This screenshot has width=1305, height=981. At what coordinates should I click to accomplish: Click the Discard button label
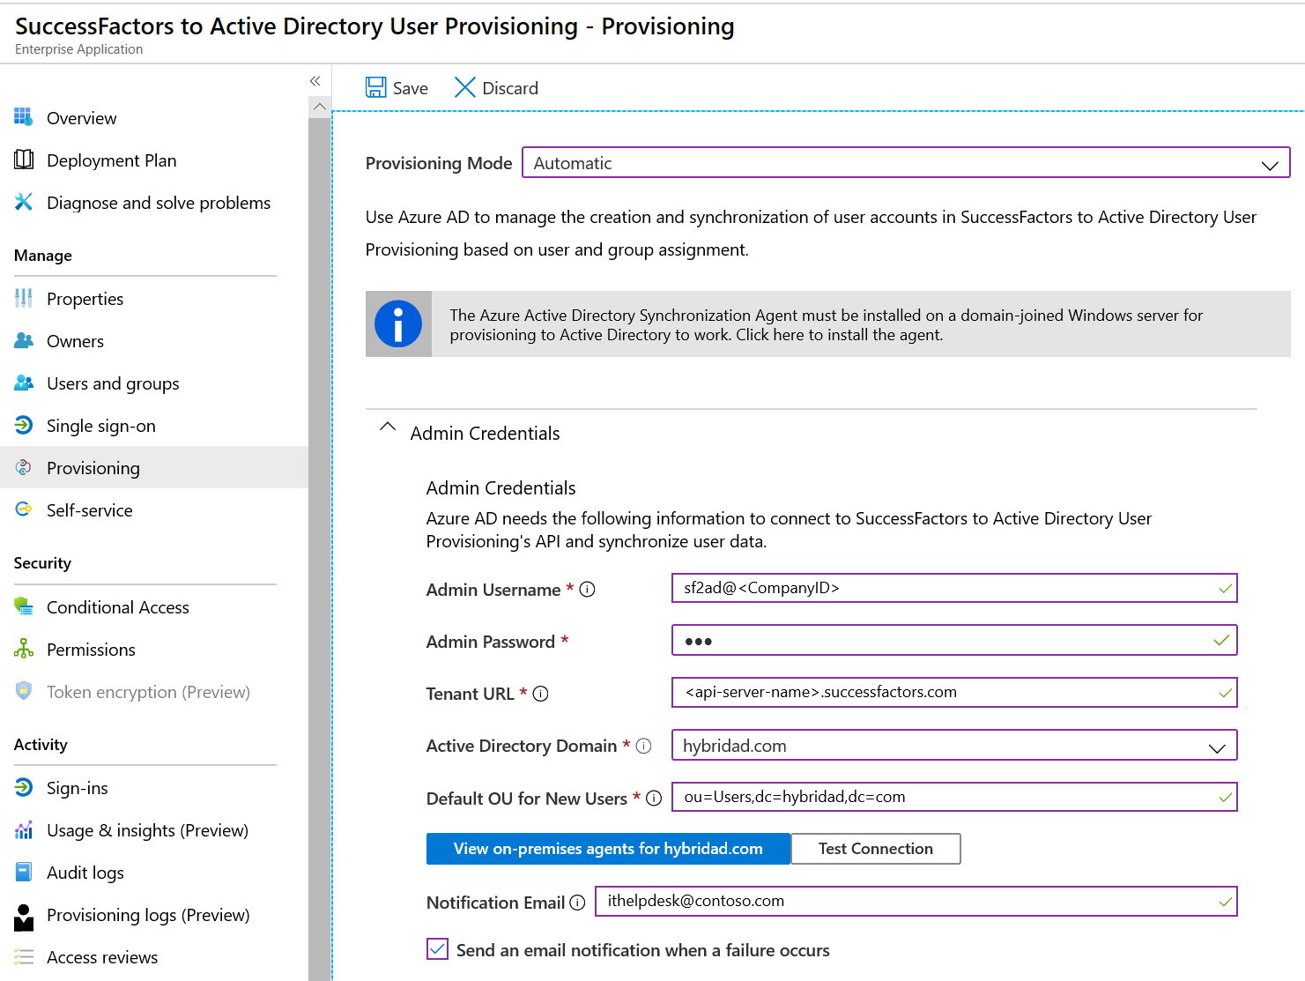[x=510, y=88]
